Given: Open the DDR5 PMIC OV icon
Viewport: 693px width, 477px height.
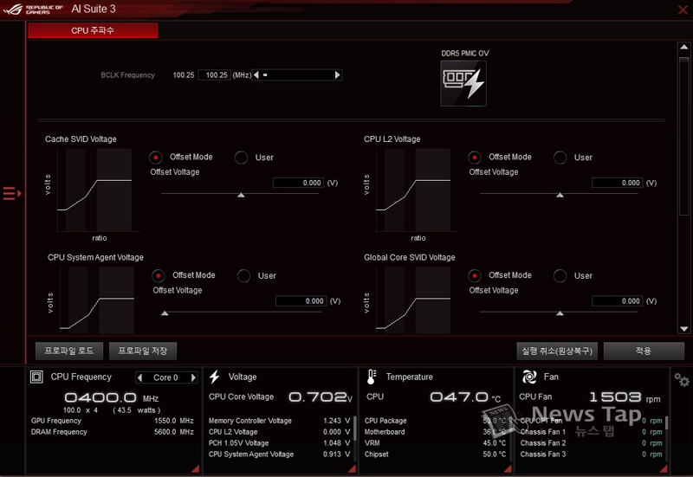Looking at the screenshot, I should [463, 83].
